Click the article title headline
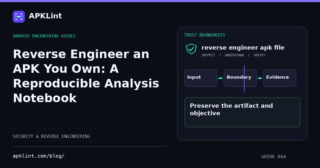This screenshot has width=320, height=168. coord(86,76)
